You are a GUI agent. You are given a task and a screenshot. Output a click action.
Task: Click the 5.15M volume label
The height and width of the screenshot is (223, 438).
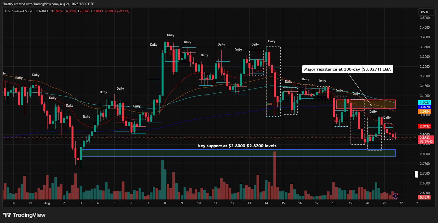(x=424, y=197)
